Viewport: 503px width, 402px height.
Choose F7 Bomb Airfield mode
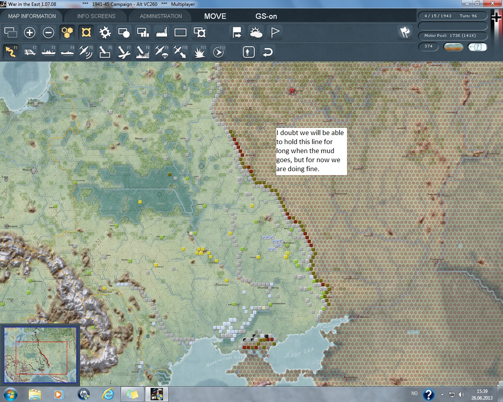pos(123,52)
